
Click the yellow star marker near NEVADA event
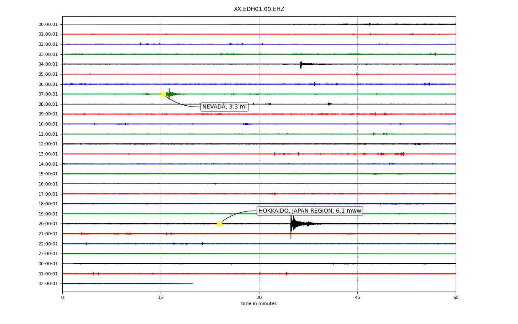coord(163,94)
